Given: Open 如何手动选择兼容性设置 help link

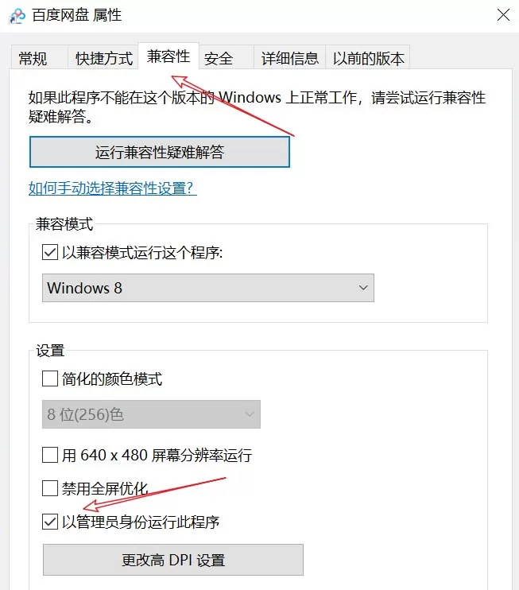Looking at the screenshot, I should 112,188.
